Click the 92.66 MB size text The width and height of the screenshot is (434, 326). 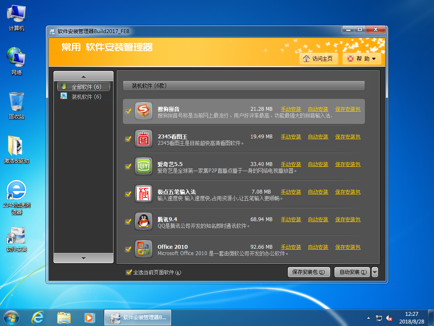[261, 247]
